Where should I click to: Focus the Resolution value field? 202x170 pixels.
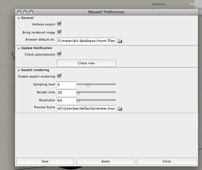coord(66,100)
